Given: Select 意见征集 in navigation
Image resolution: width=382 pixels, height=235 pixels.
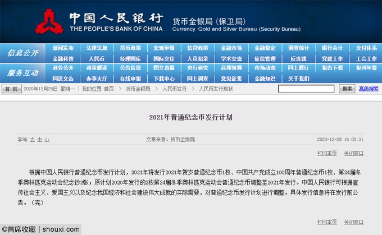Looking at the screenshot, I should (x=231, y=79).
